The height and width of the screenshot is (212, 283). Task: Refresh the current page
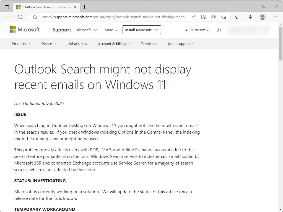click(20, 17)
